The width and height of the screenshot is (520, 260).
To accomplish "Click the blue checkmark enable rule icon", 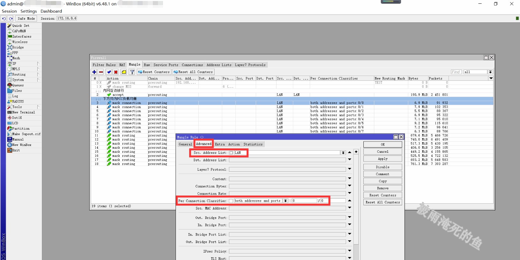I will click(109, 72).
